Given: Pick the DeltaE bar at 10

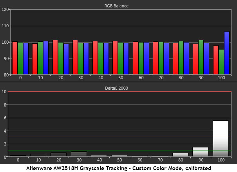Looking at the screenshot, I should [38, 155].
